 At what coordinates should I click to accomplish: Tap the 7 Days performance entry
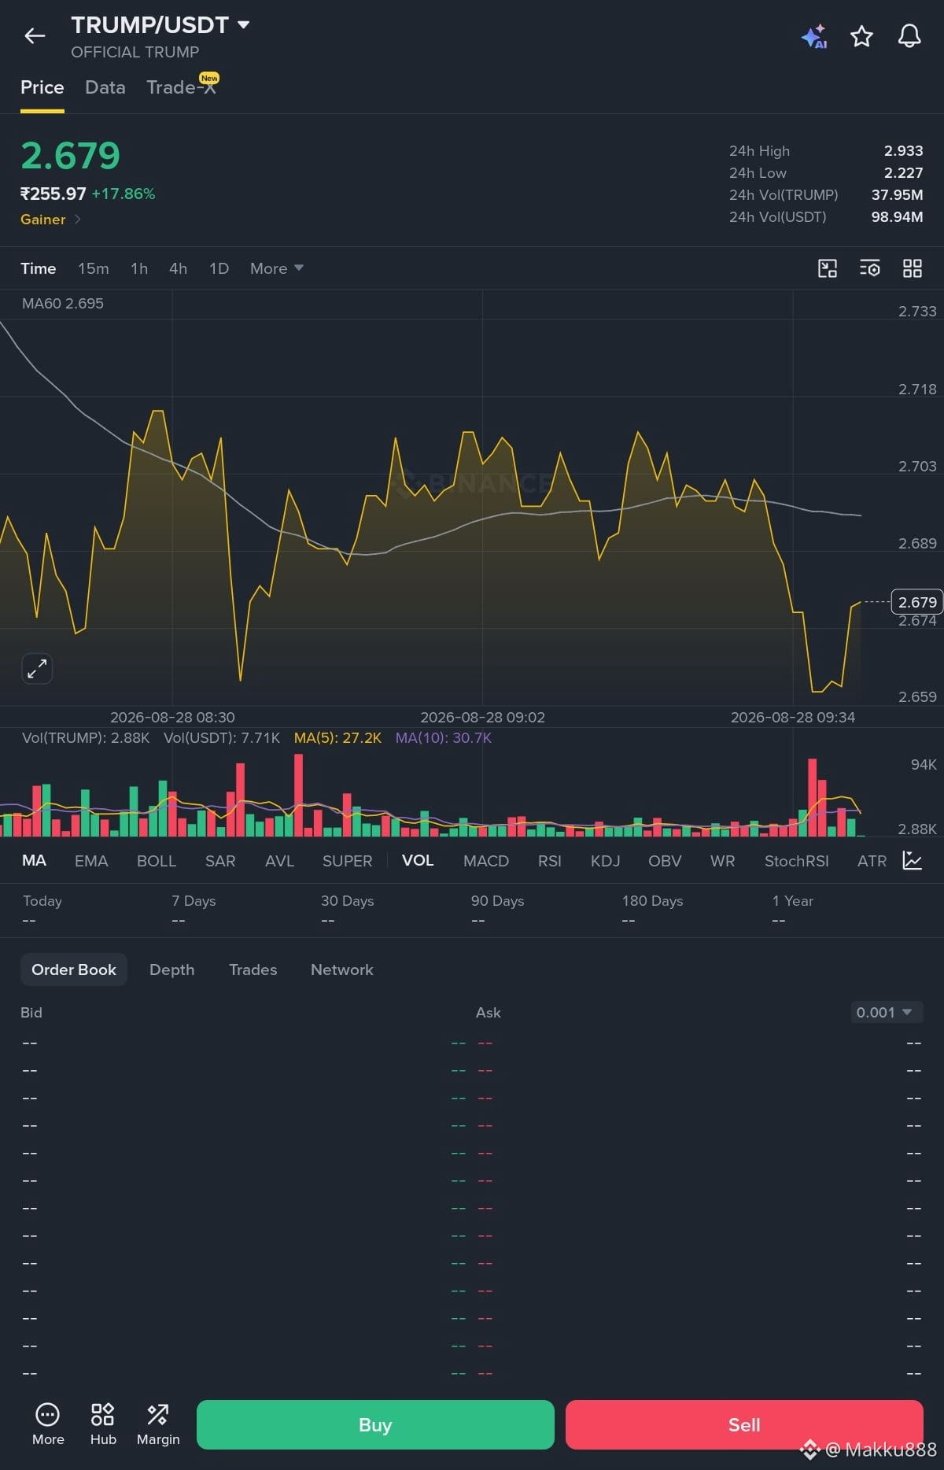[x=194, y=910]
